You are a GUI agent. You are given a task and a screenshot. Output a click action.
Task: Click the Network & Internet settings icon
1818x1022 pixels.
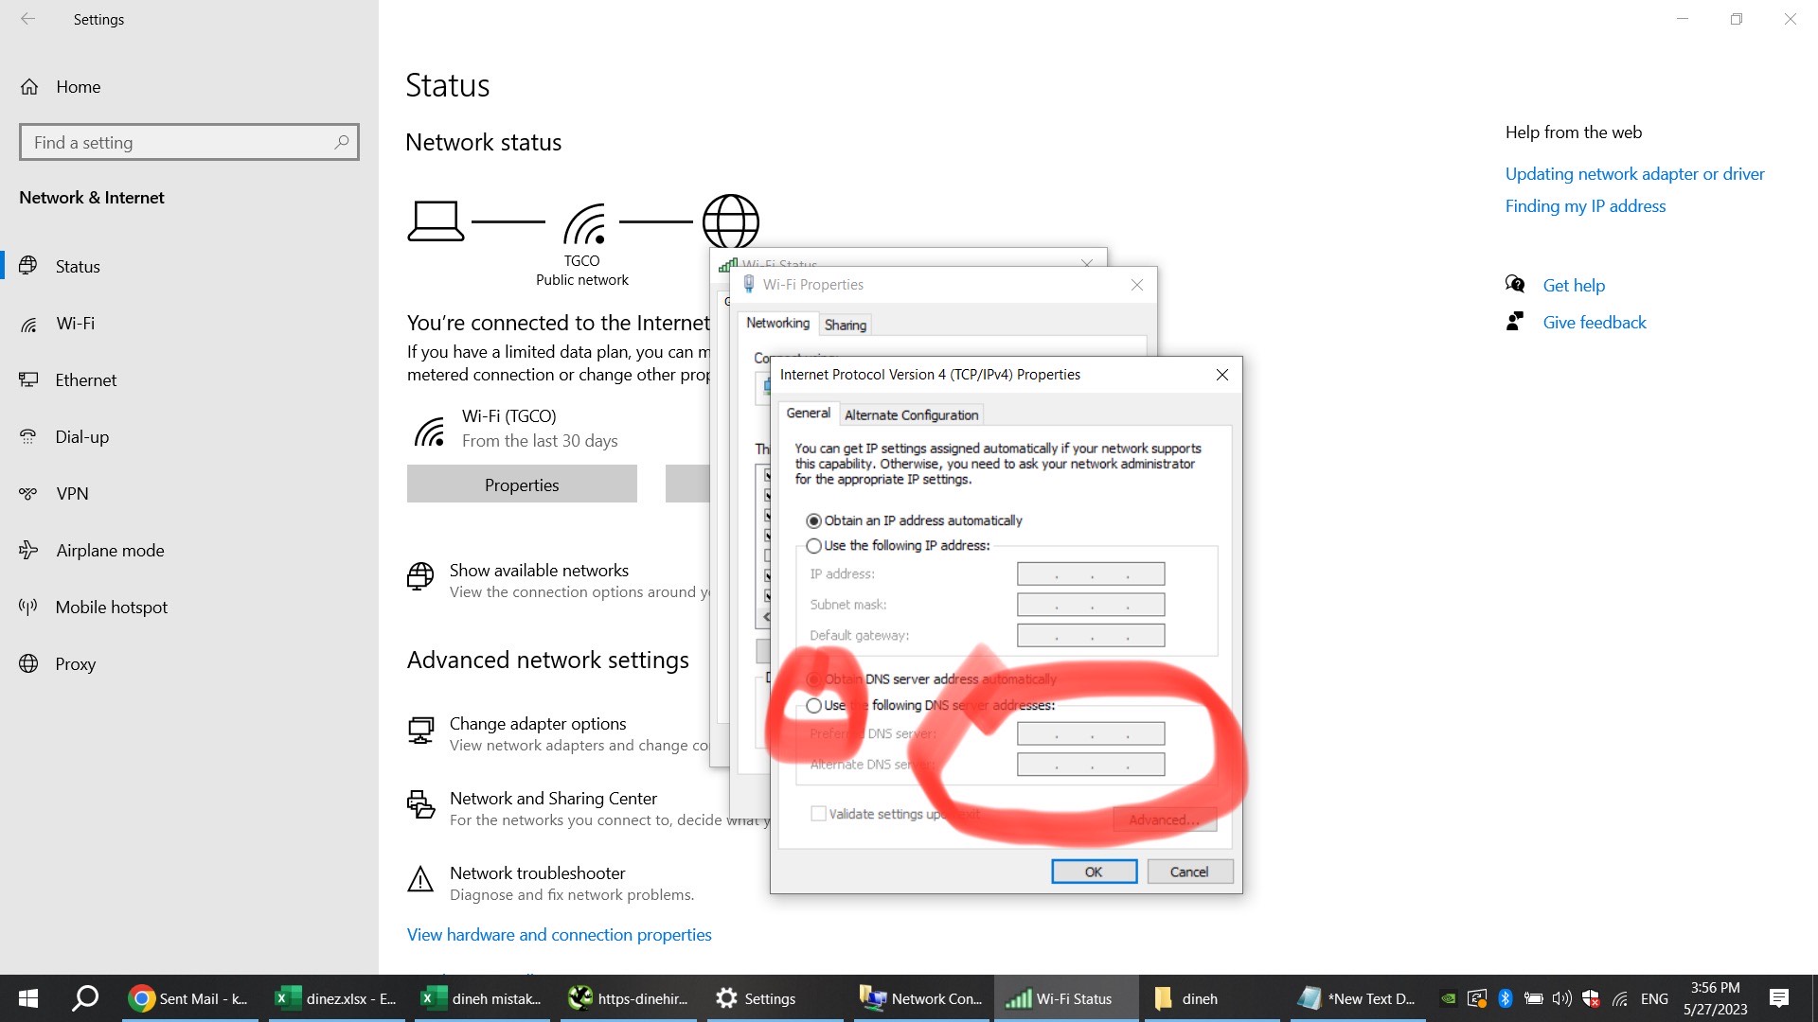[x=94, y=197]
